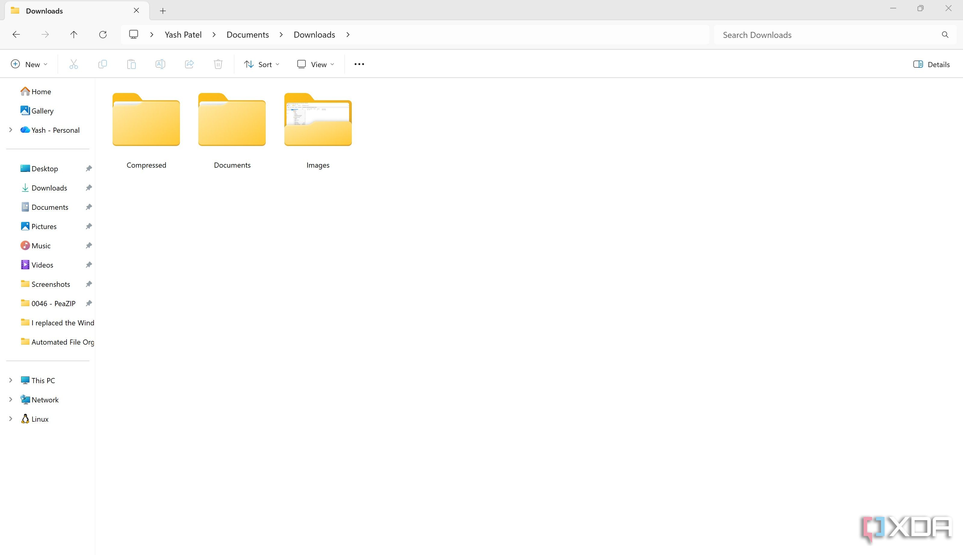
Task: Click the chevron after Yash Patel
Action: pos(214,35)
